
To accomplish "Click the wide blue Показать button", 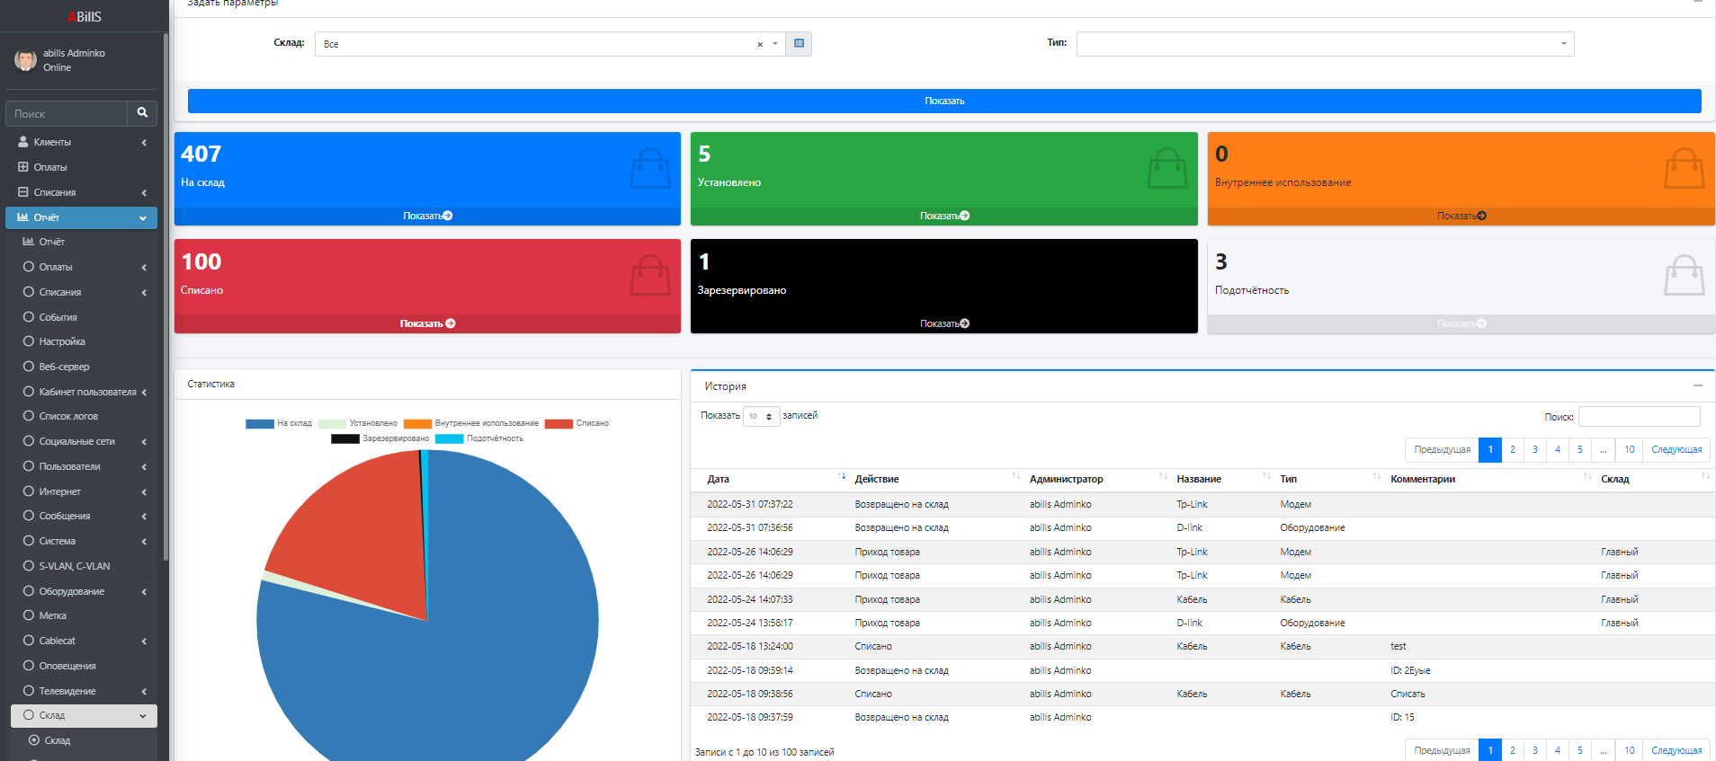I will tap(943, 101).
